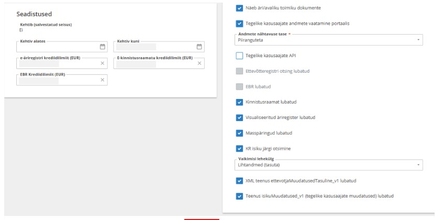Toggle Tegelike kasusaajate andmete vaatamine portaalis
The image size is (437, 220).
(x=239, y=24)
